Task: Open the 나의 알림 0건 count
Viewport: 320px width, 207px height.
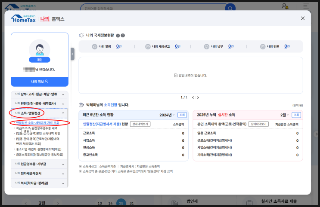Action: click(119, 47)
